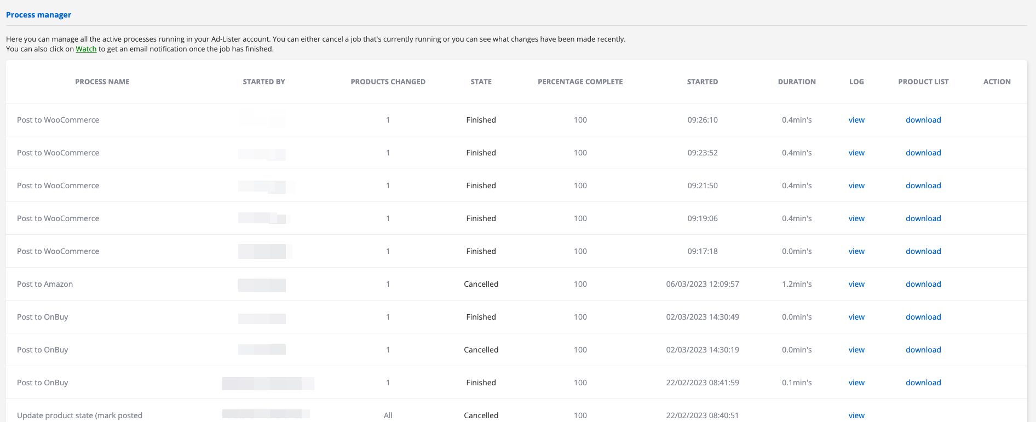
Task: Download product list for 09:19:06 process
Action: tap(923, 218)
